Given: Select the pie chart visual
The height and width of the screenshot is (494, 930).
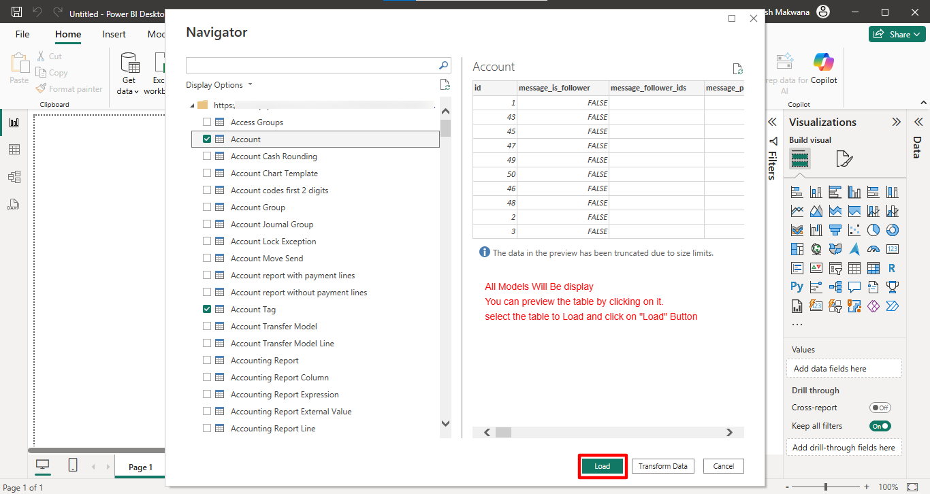Looking at the screenshot, I should point(873,230).
